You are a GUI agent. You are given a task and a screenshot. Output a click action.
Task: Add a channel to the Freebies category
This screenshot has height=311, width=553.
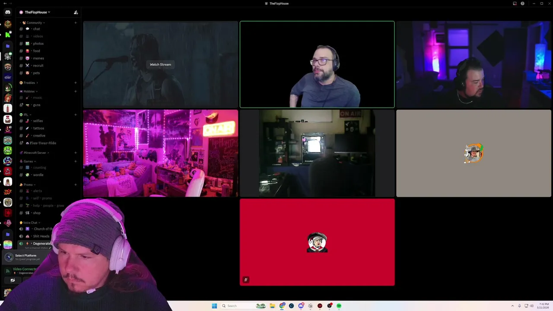point(75,83)
